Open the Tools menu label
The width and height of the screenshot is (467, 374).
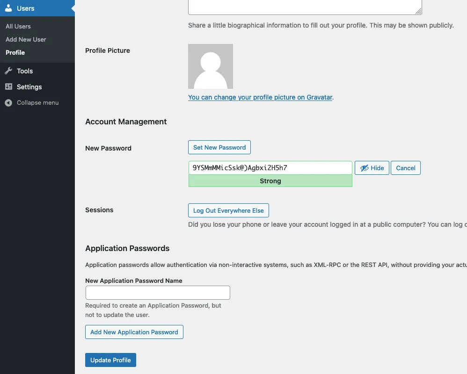25,71
